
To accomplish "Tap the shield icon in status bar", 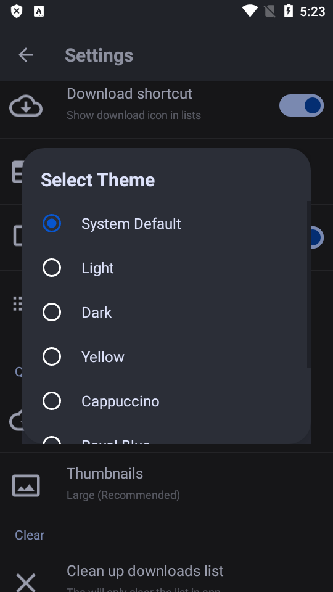I will tap(16, 11).
